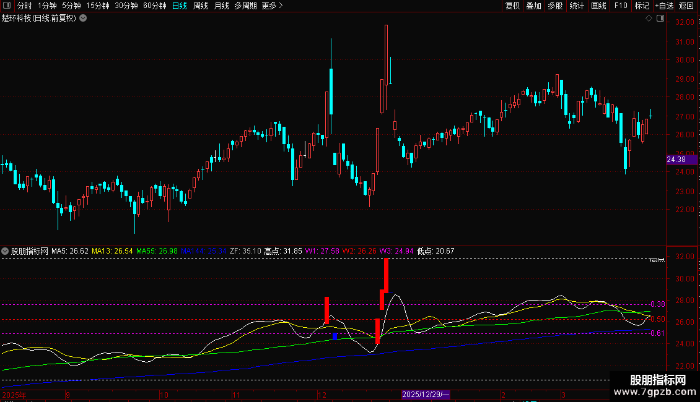Click the 0.61 retracement level label

point(658,333)
